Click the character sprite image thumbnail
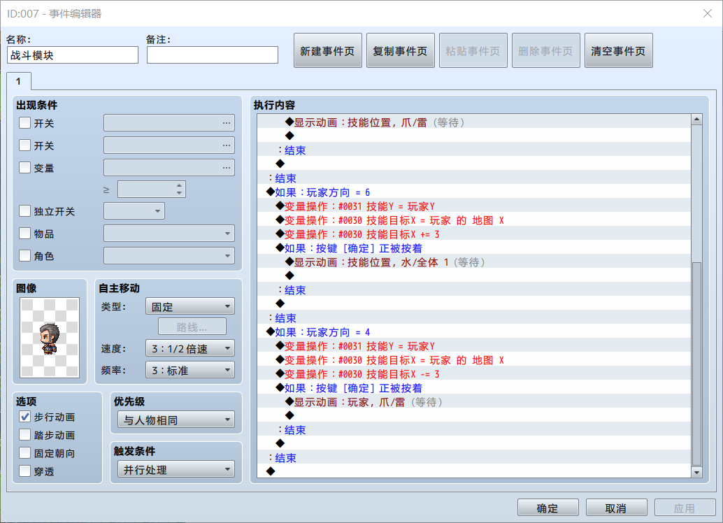Image resolution: width=723 pixels, height=523 pixels. [50, 338]
